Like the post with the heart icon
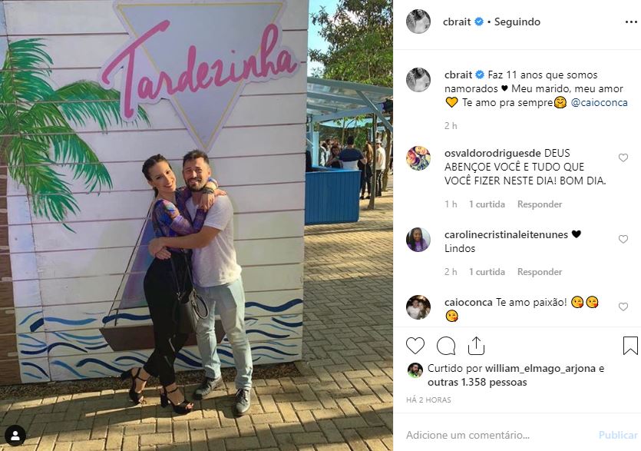The width and height of the screenshot is (641, 451). [415, 346]
